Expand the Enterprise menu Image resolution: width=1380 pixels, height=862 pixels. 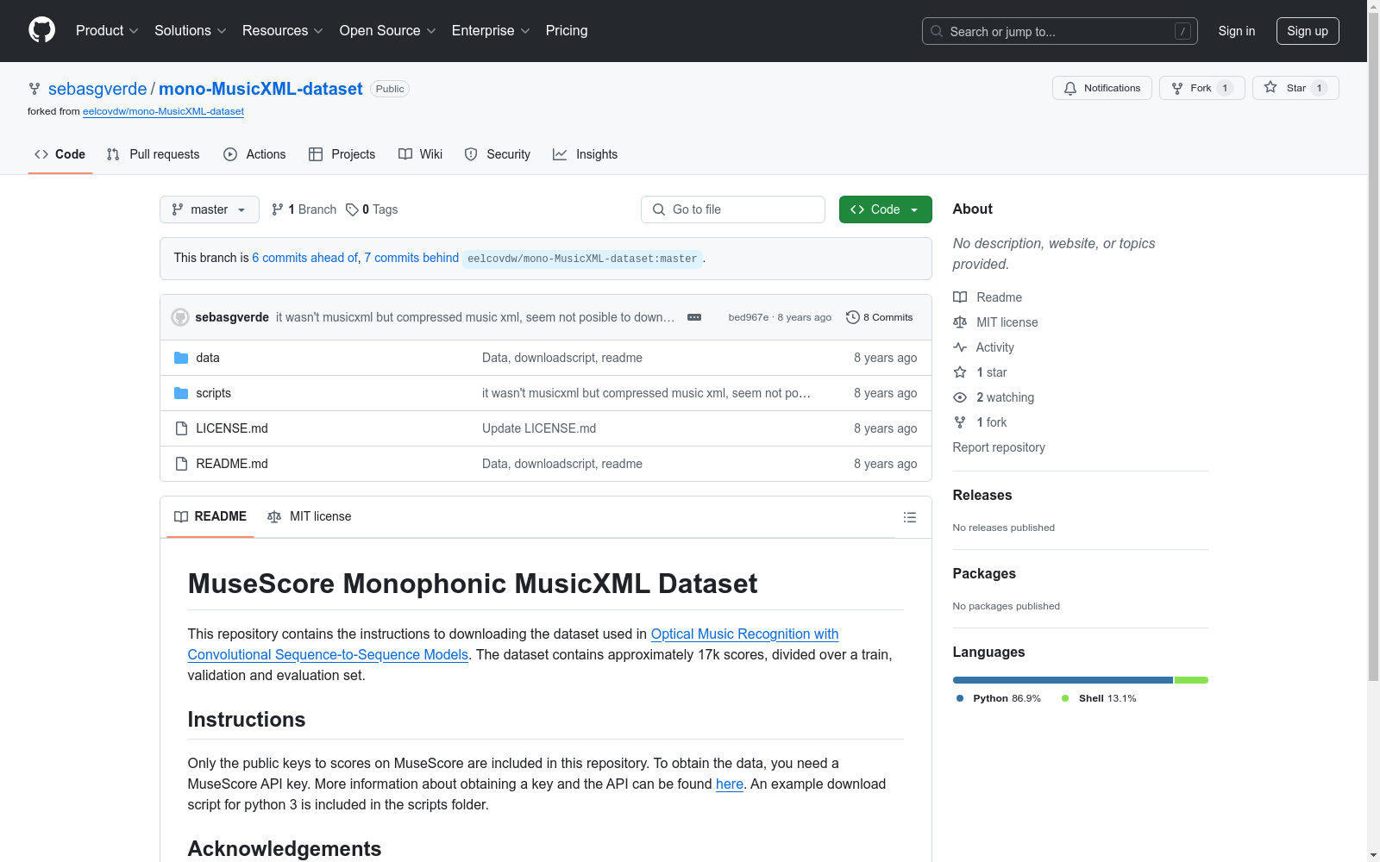pyautogui.click(x=491, y=31)
